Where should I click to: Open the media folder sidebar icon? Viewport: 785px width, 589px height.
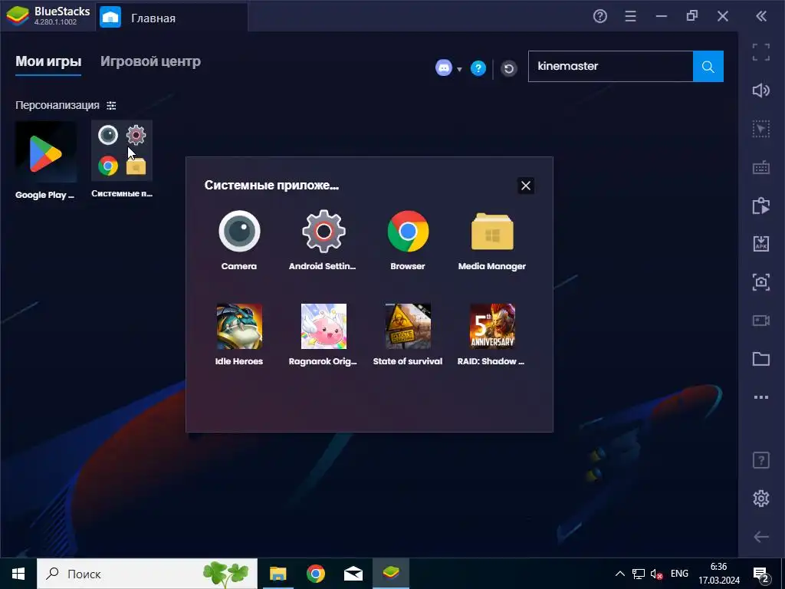tap(761, 359)
